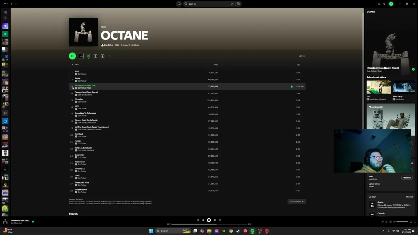
Task: Go to the Home page icon
Action: [x=179, y=4]
